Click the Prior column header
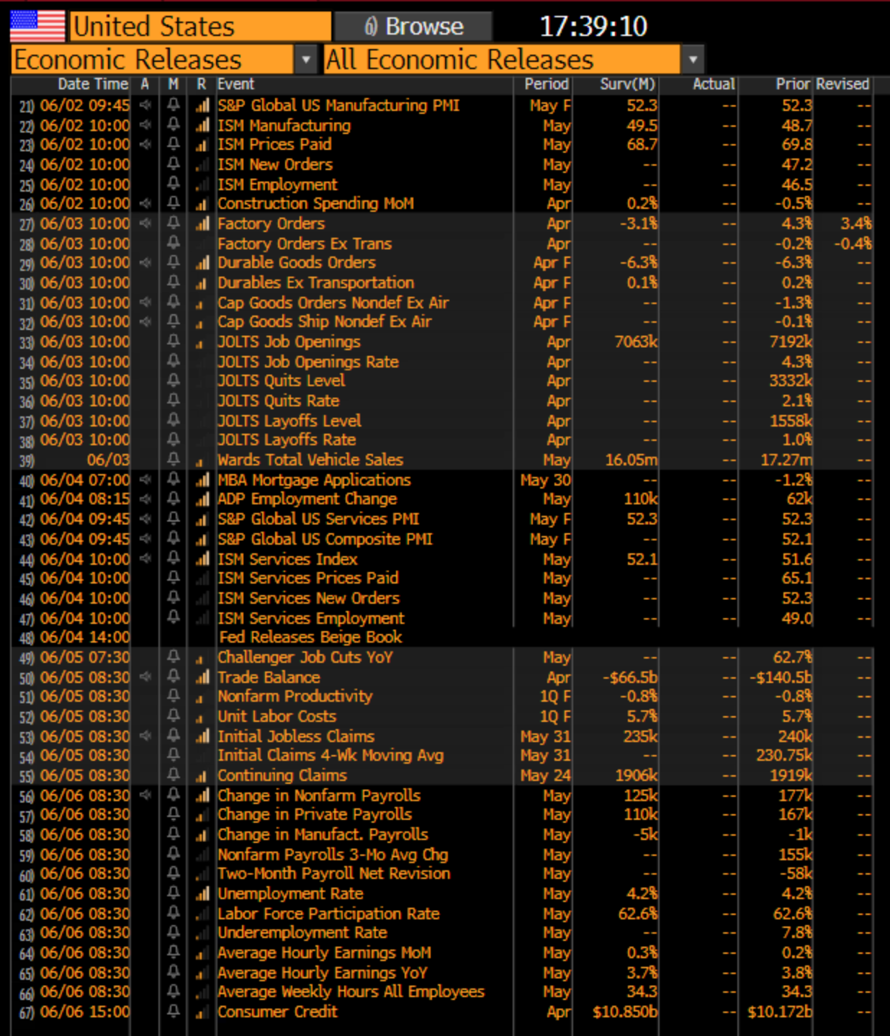 [793, 84]
